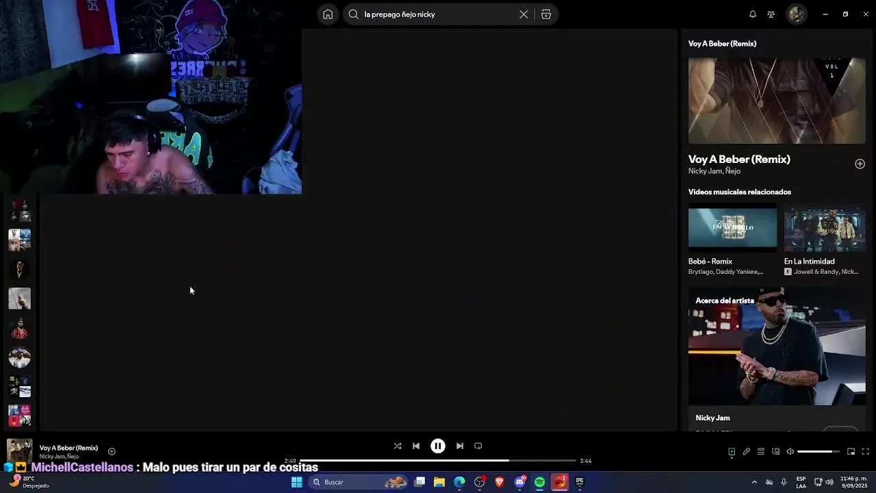876x493 pixels.
Task: Open the system tray microphone icon
Action: (x=784, y=482)
